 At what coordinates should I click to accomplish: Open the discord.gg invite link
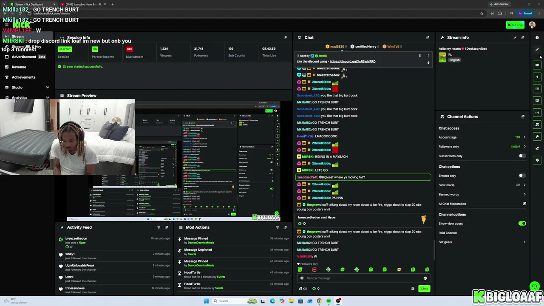[352, 62]
